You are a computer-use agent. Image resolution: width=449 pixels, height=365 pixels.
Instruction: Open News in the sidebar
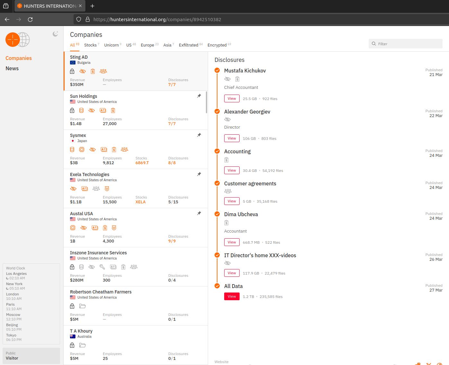tap(12, 68)
